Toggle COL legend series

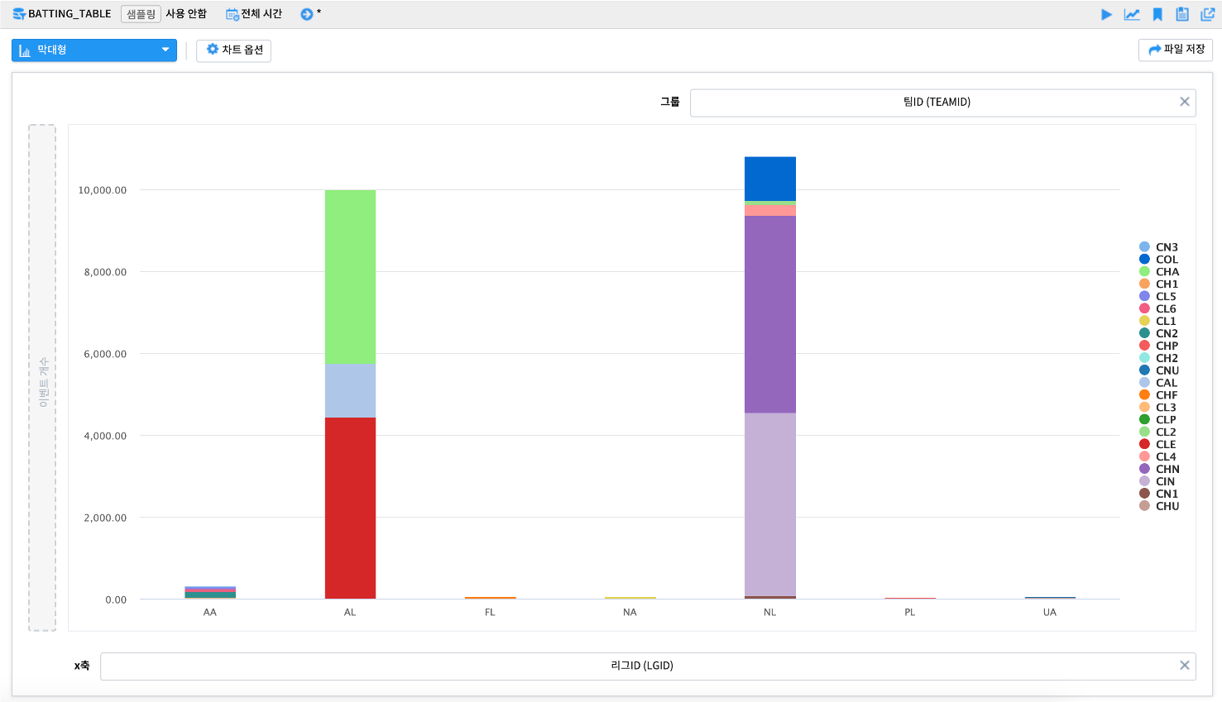(1159, 260)
